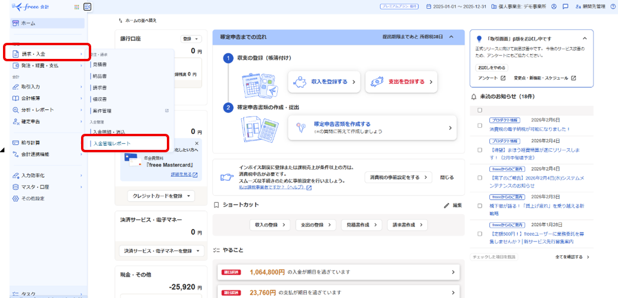
Task: Check the システムメンテナンス notification checkbox
Action: pyautogui.click(x=480, y=178)
